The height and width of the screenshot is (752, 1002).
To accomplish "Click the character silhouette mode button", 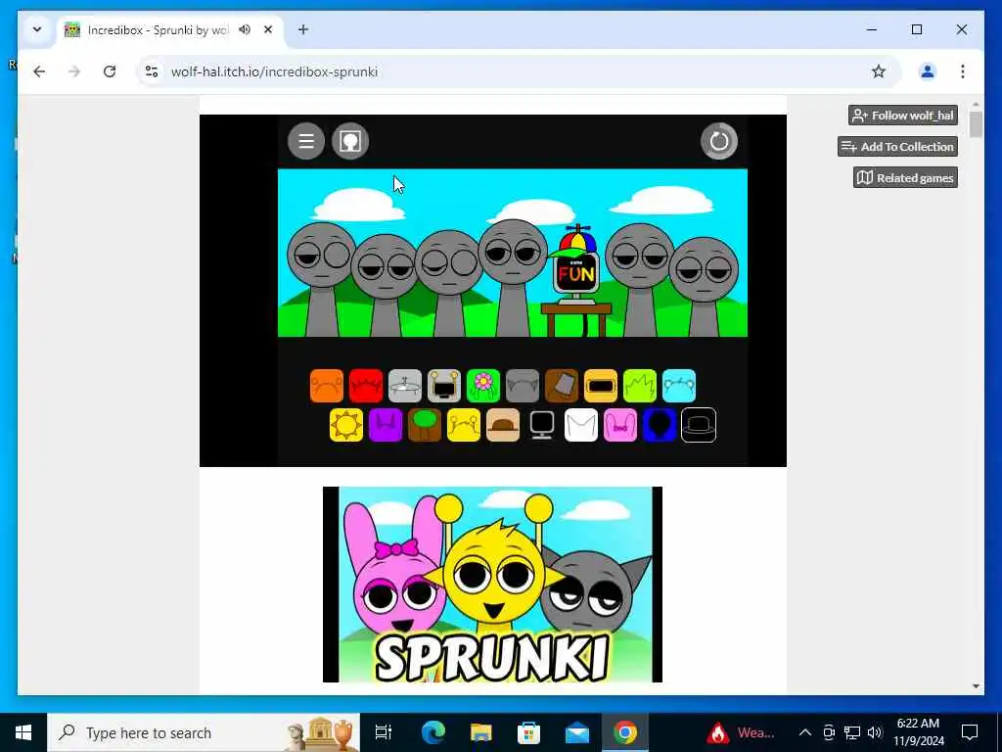I will click(350, 141).
